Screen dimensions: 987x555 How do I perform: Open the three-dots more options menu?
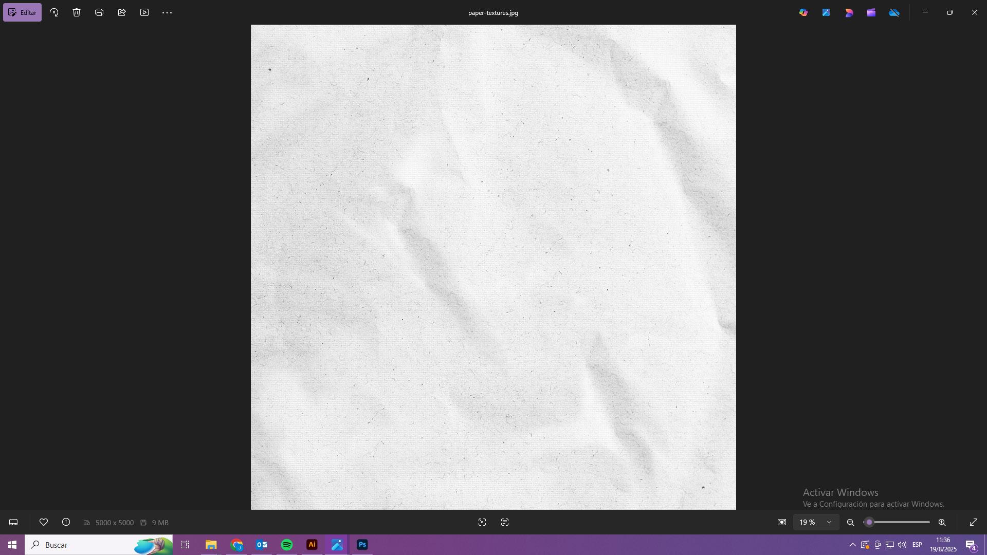[167, 12]
